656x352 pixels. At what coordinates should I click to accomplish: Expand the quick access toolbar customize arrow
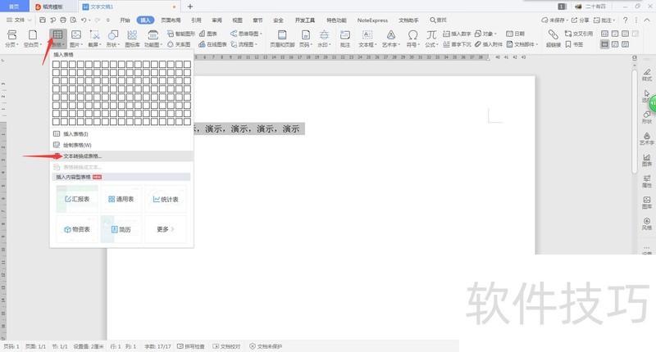[x=108, y=20]
